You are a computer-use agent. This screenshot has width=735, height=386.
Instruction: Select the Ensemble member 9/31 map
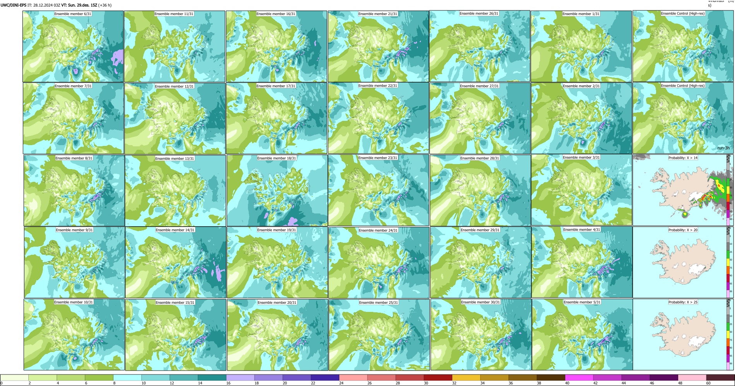74,262
